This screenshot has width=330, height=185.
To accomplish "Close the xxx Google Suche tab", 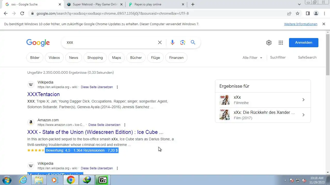I will pos(60,4).
